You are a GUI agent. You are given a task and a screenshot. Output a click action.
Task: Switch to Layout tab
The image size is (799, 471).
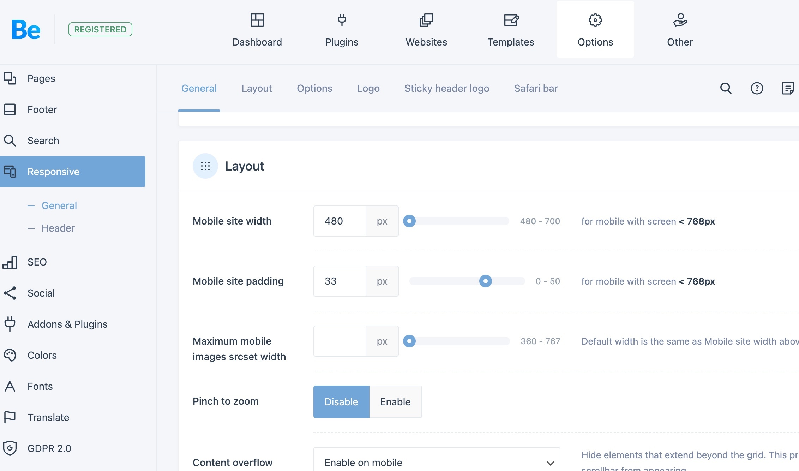click(x=257, y=88)
